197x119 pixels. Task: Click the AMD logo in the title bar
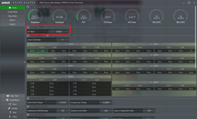pos(5,3)
